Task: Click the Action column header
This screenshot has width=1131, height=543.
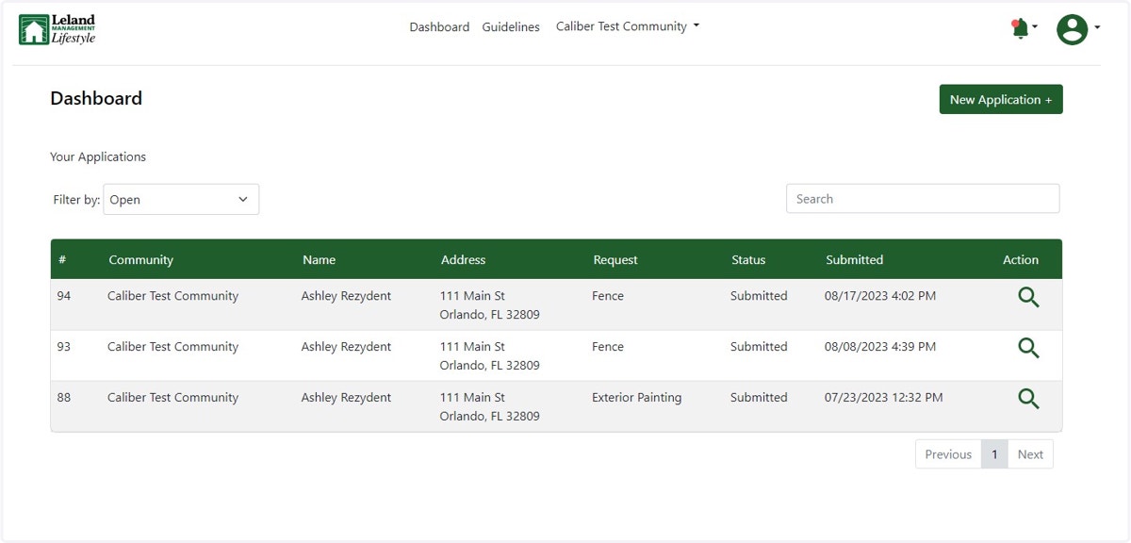Action: click(1021, 260)
